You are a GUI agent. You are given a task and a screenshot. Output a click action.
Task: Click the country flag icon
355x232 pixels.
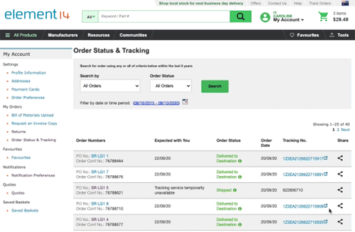(345, 3)
